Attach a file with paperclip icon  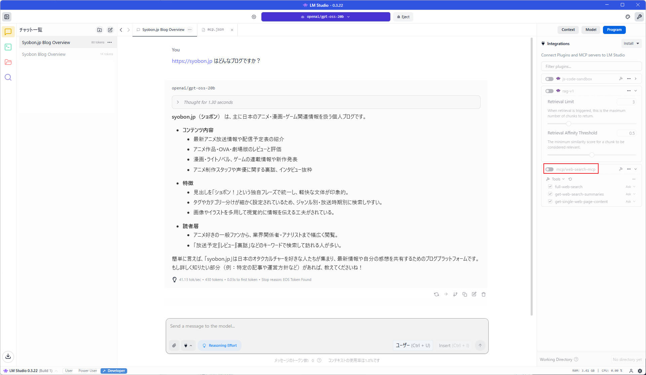tap(174, 345)
